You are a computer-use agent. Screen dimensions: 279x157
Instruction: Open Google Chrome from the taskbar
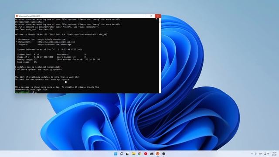(139, 154)
